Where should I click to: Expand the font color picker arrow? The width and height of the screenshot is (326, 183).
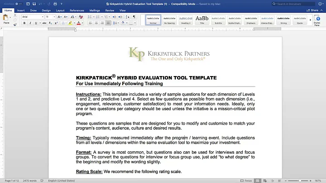pos(82,23)
